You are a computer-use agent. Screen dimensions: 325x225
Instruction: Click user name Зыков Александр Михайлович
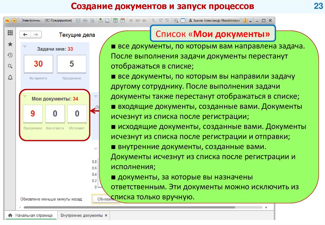pos(214,21)
